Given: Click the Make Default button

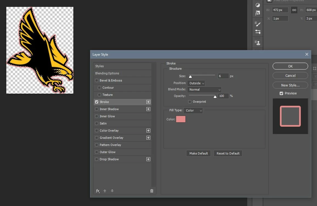Looking at the screenshot, I should click(199, 153).
